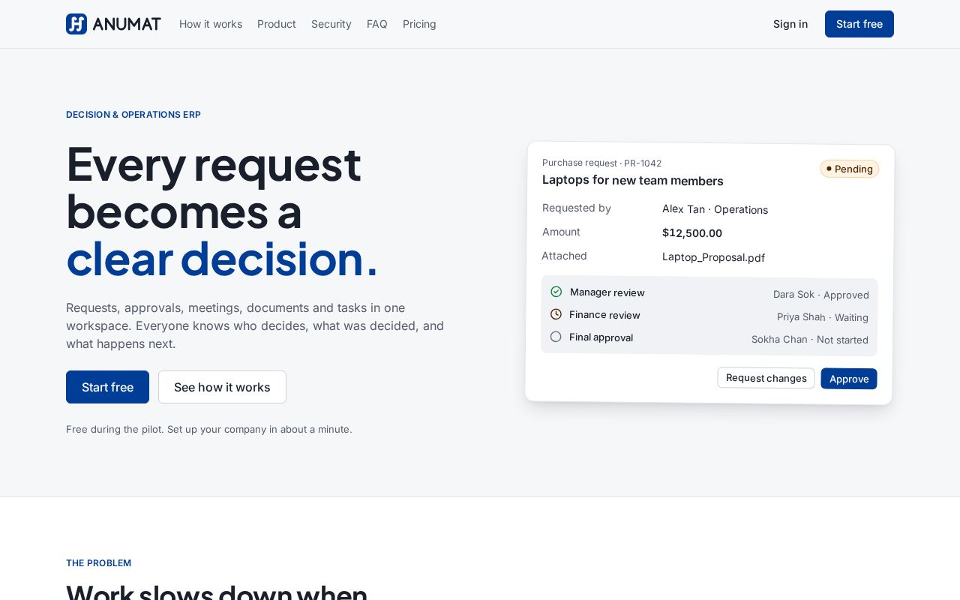Click the Start free button below the headline
The height and width of the screenshot is (600, 960).
[x=107, y=387]
